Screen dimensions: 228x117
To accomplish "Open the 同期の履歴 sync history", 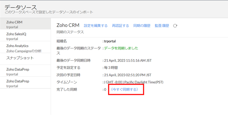I will coord(142,26).
